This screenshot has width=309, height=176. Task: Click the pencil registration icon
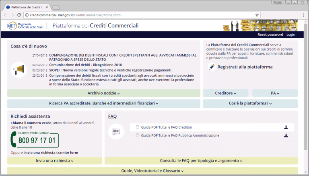tap(212, 67)
